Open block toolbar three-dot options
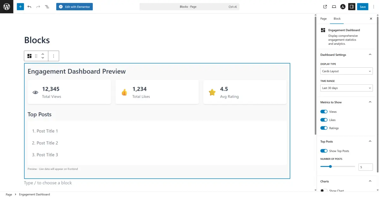 coord(53,56)
